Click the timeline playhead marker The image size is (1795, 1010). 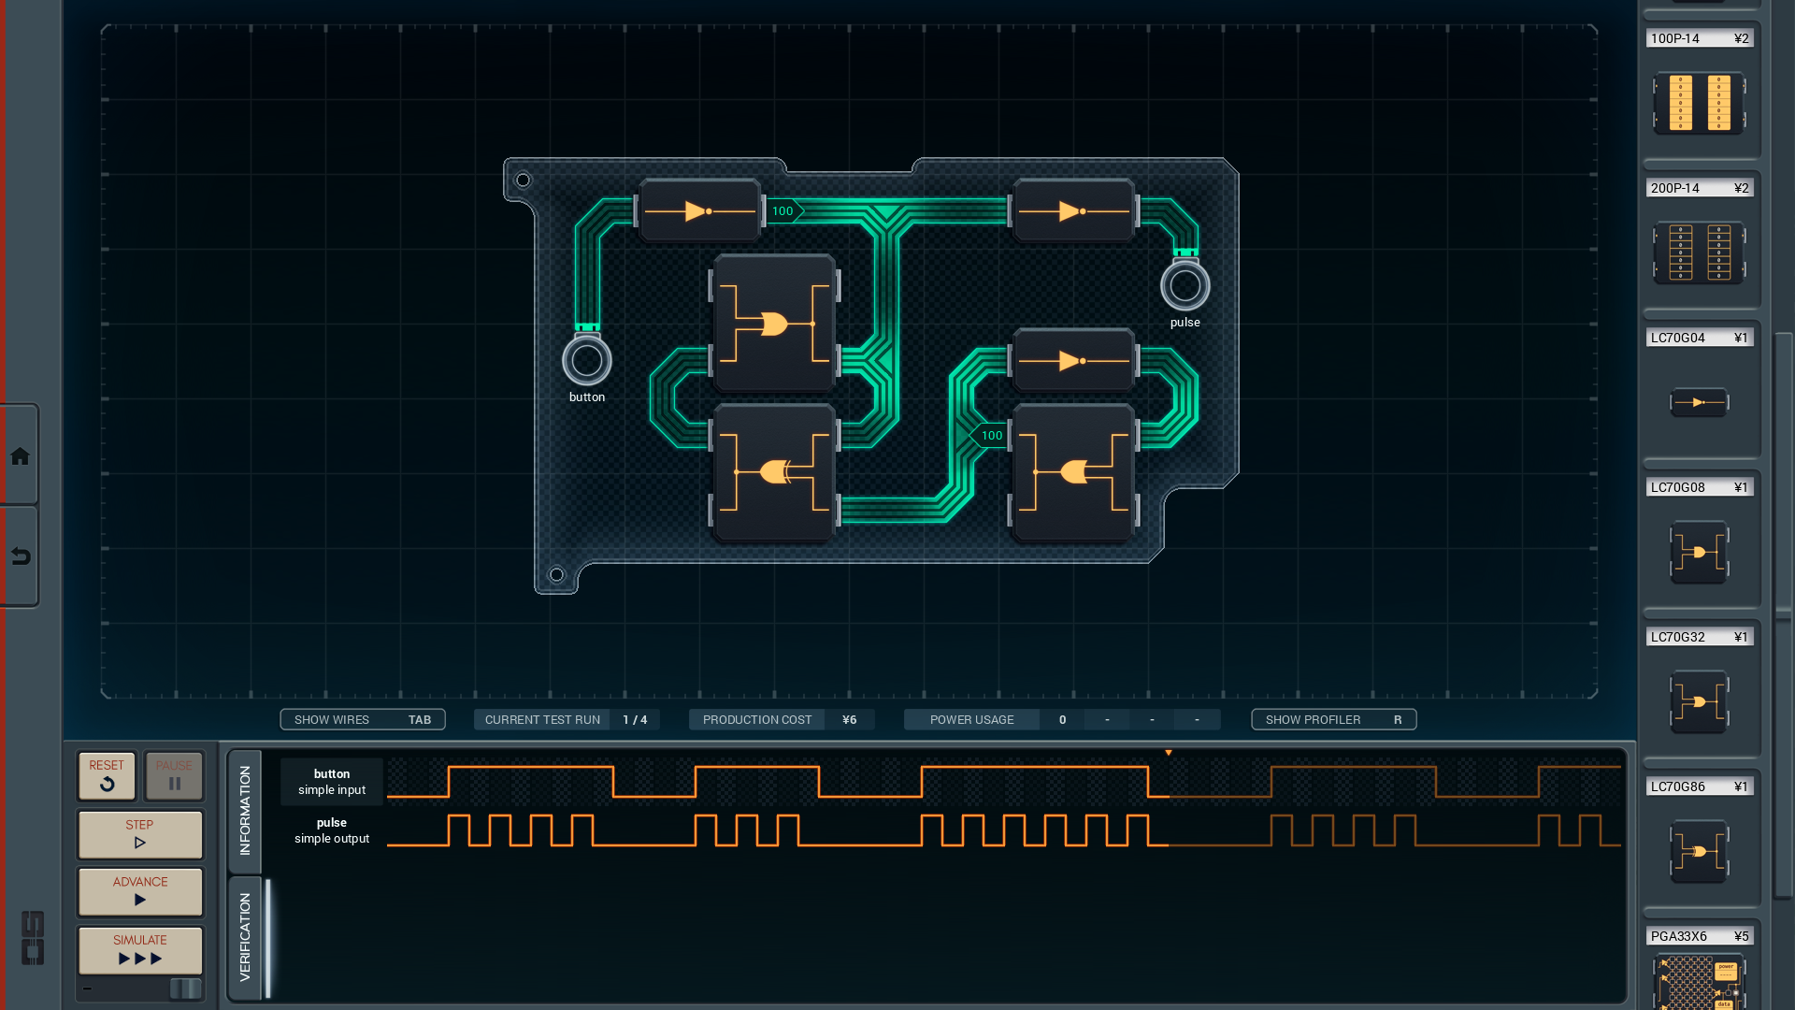pos(1169,753)
